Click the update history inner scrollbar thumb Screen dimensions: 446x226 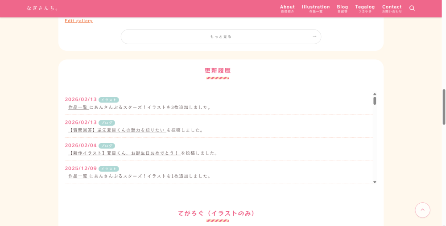(x=375, y=101)
